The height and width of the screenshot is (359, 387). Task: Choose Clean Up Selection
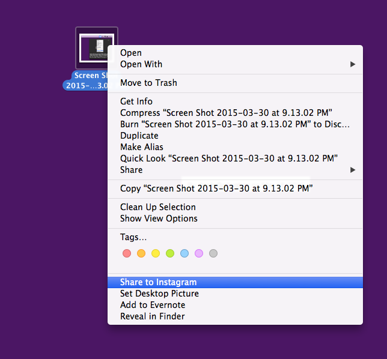(x=235, y=207)
